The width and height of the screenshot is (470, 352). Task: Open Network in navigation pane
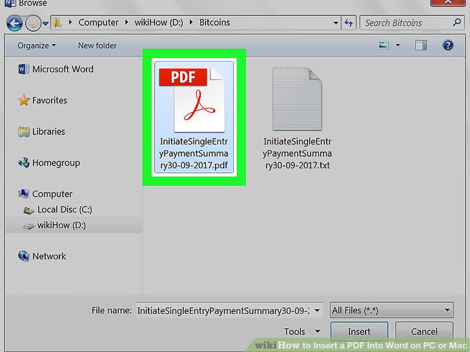tap(49, 256)
